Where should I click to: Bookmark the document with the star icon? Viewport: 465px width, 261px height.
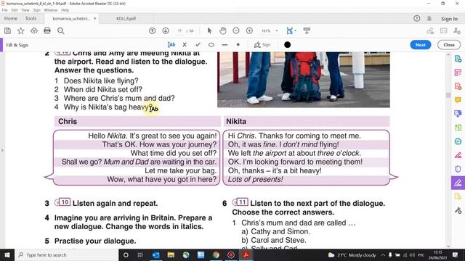tap(21, 30)
